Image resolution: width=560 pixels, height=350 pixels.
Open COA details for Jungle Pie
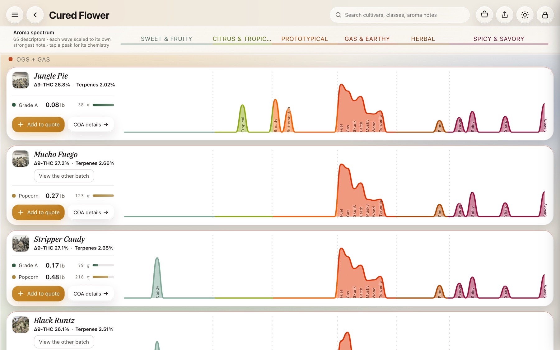click(x=91, y=124)
